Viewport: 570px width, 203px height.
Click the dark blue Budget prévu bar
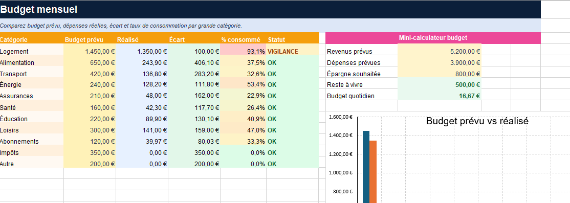pyautogui.click(x=366, y=167)
